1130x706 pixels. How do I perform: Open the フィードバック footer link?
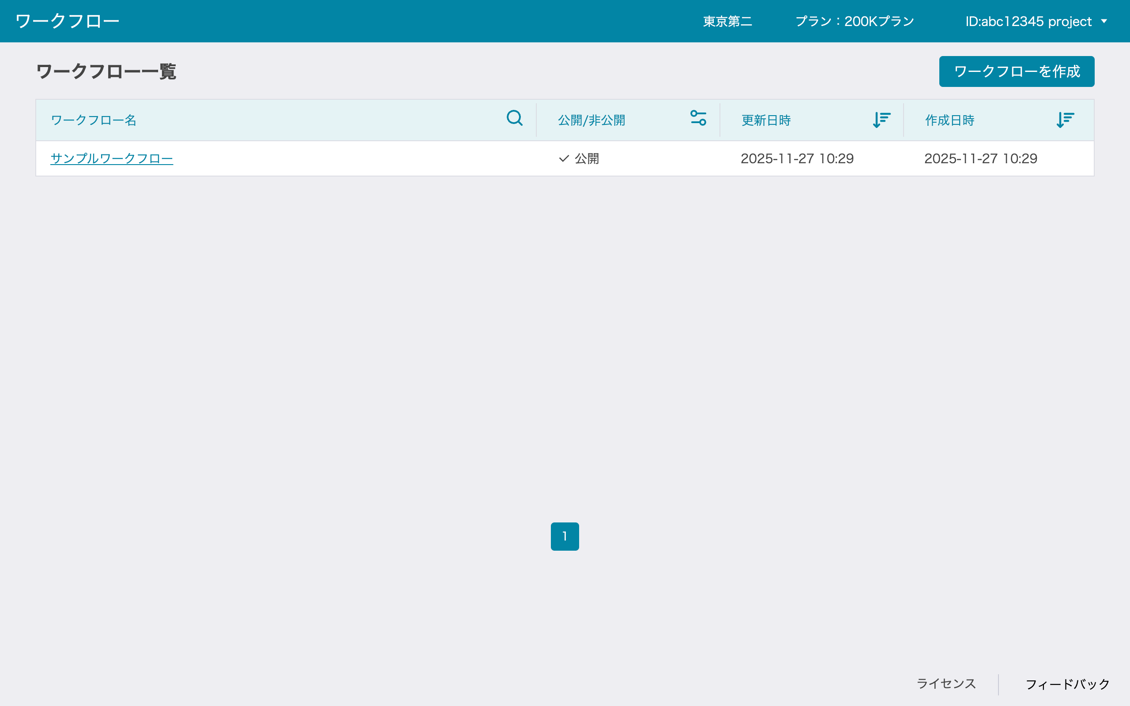point(1067,684)
